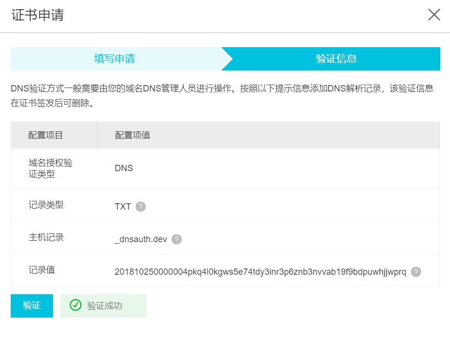Select the 主机记录 row label
The image size is (450, 355).
click(x=46, y=237)
